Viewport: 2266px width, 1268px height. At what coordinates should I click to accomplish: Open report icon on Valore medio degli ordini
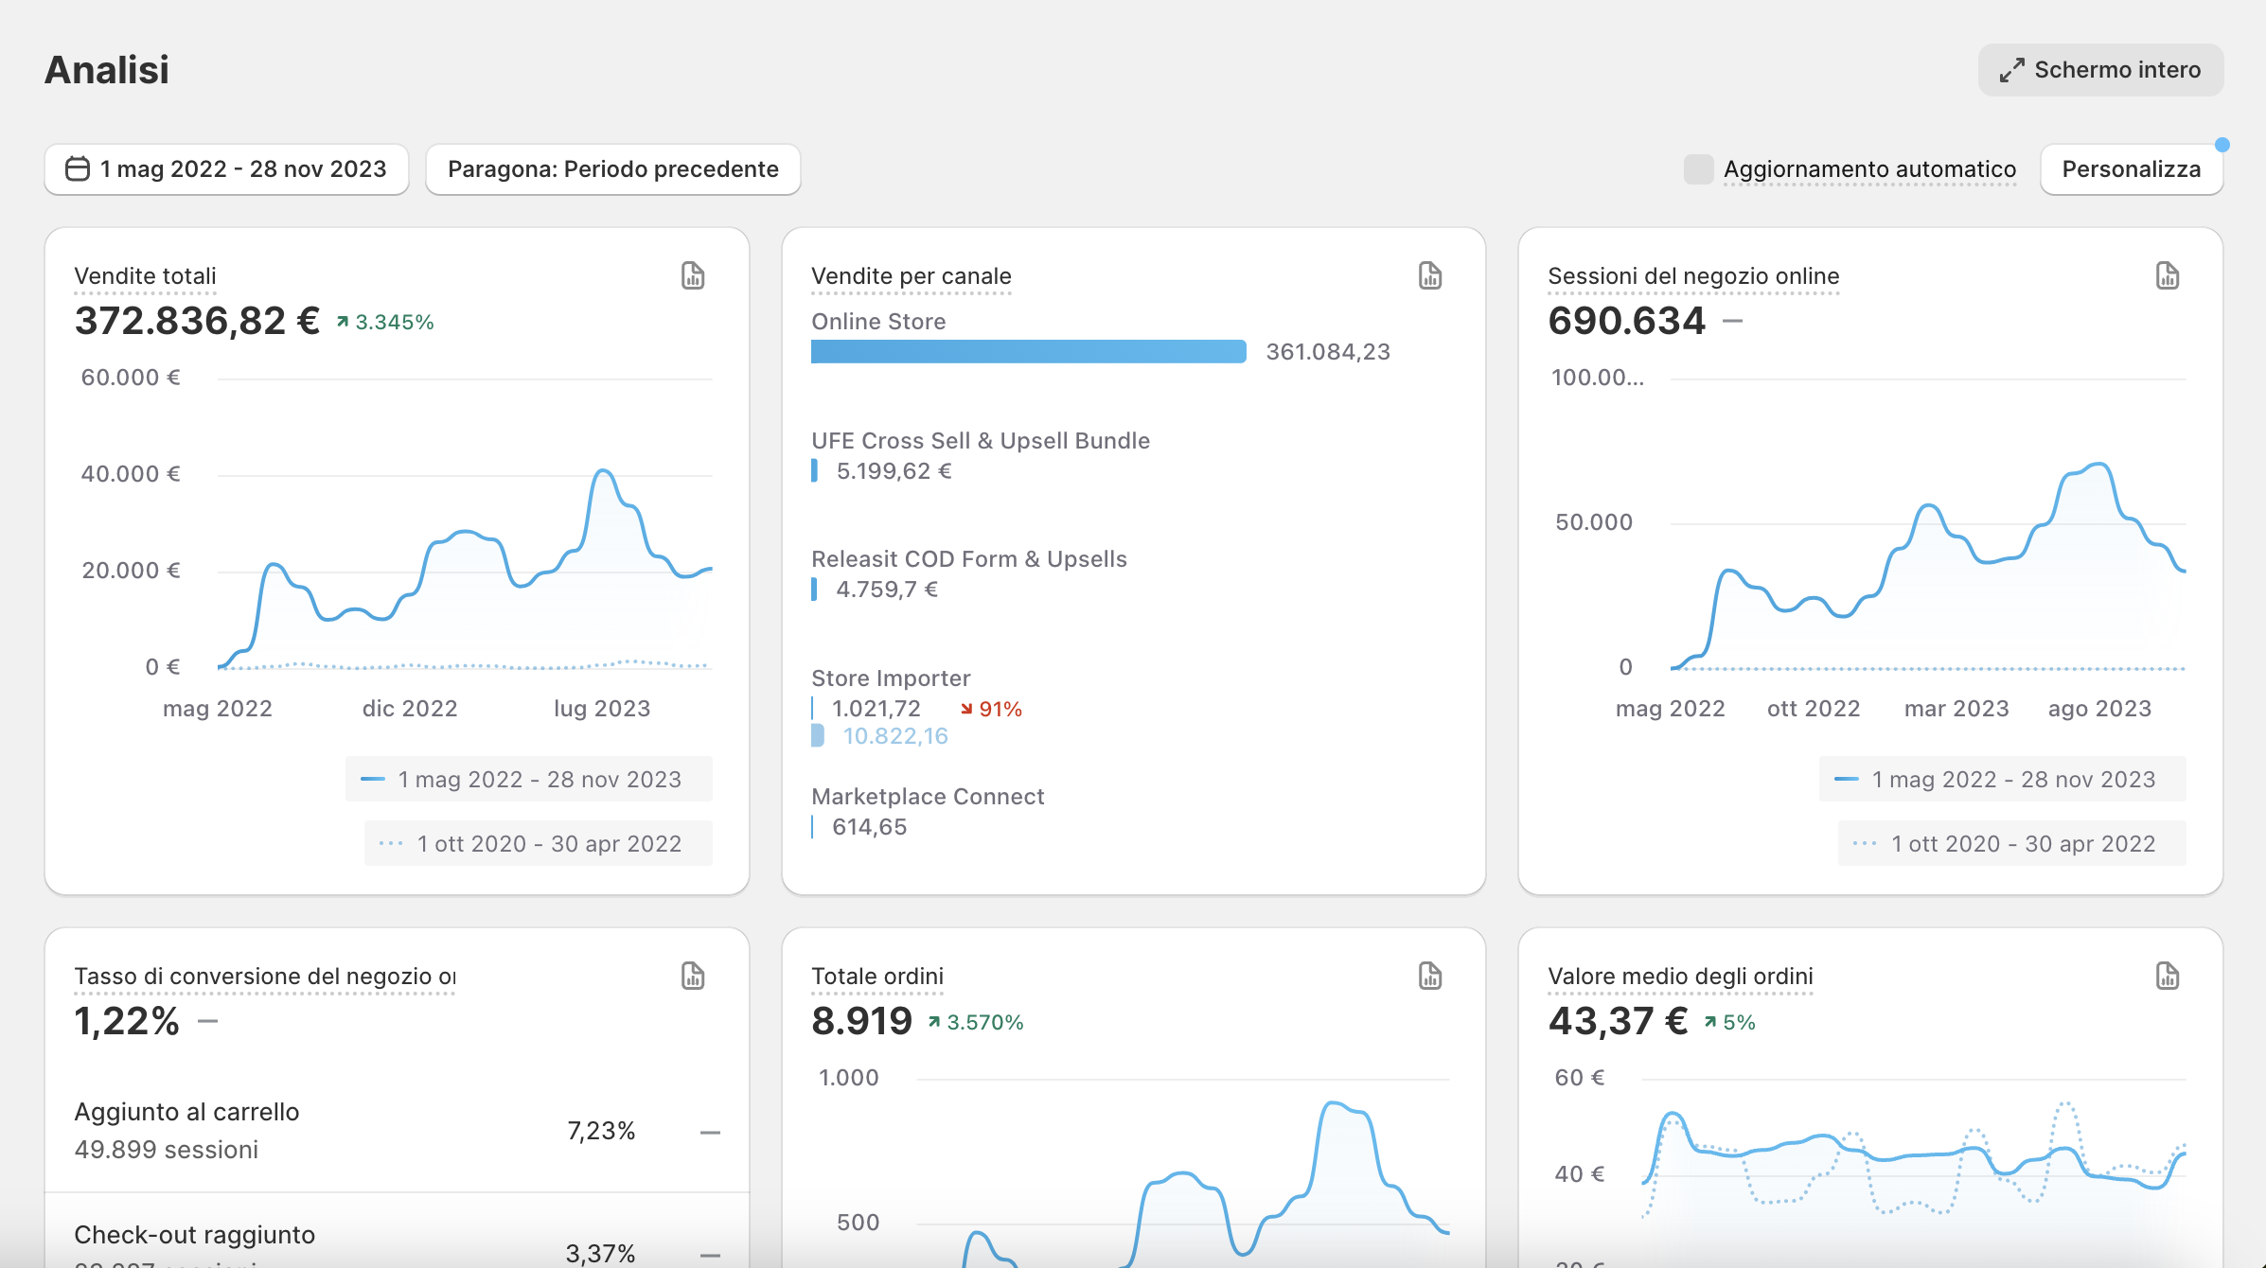(x=2167, y=976)
